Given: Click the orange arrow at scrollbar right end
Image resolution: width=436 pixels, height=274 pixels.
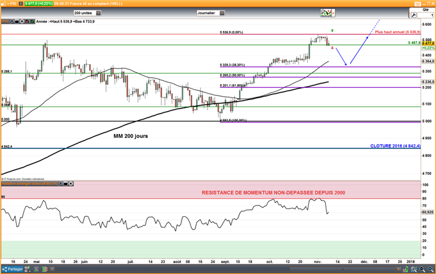Looking at the screenshot, I should point(399,269).
